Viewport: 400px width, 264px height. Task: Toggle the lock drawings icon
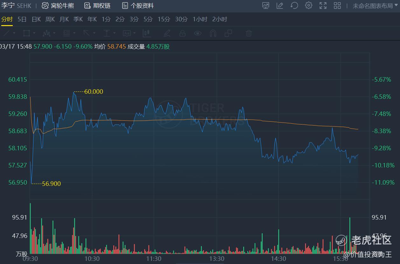[x=182, y=33]
